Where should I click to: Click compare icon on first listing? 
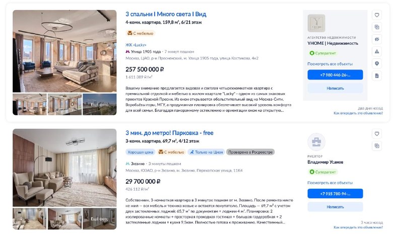pyautogui.click(x=376, y=27)
